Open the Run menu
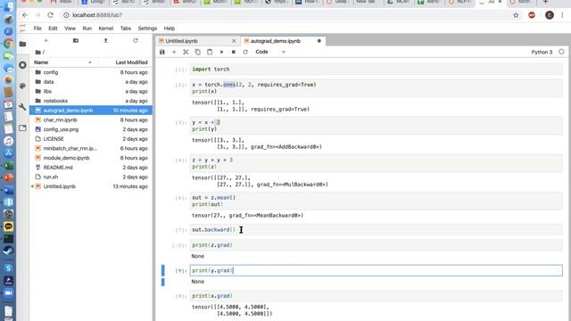Viewport: 571px width, 321px height. (x=87, y=29)
